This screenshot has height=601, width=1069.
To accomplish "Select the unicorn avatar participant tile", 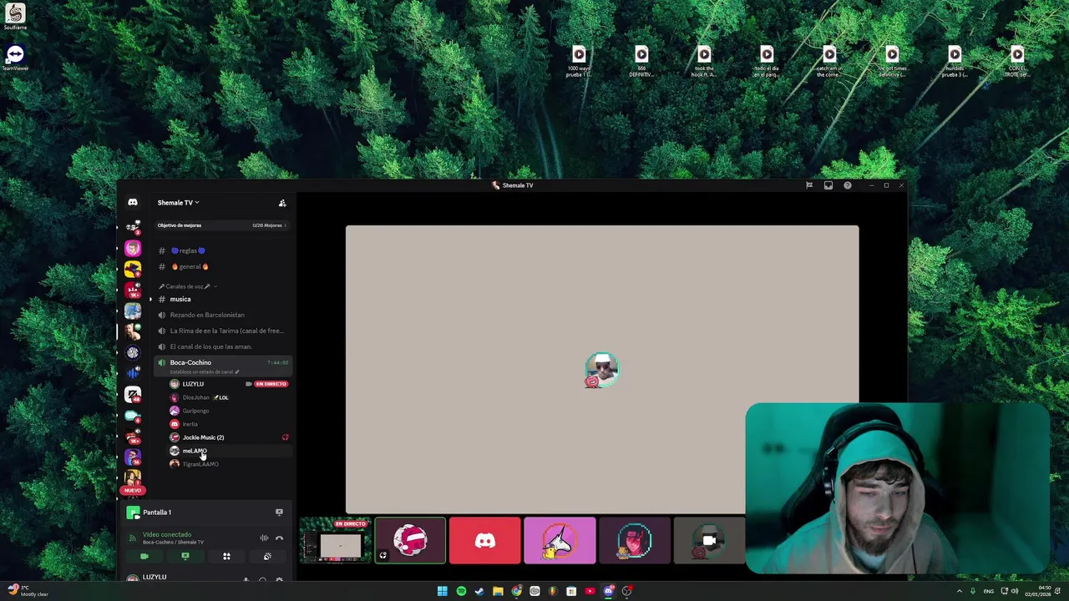I will pos(560,540).
